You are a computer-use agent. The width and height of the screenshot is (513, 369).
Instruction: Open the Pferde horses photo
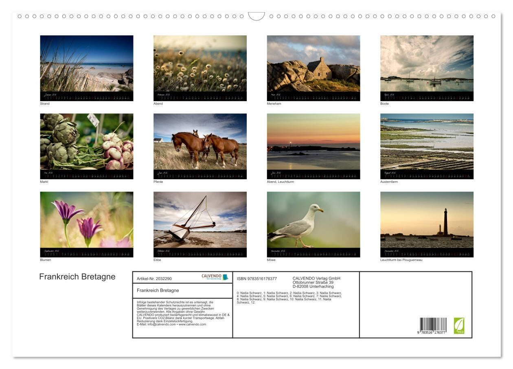pyautogui.click(x=200, y=142)
